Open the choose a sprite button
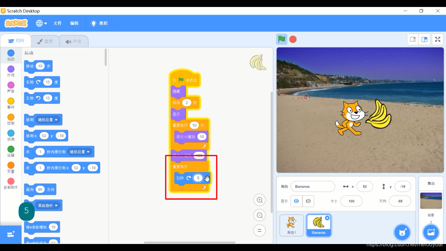Viewport: 446px width, 251px height. [x=402, y=232]
